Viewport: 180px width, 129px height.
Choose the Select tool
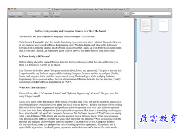pyautogui.click(x=57, y=13)
